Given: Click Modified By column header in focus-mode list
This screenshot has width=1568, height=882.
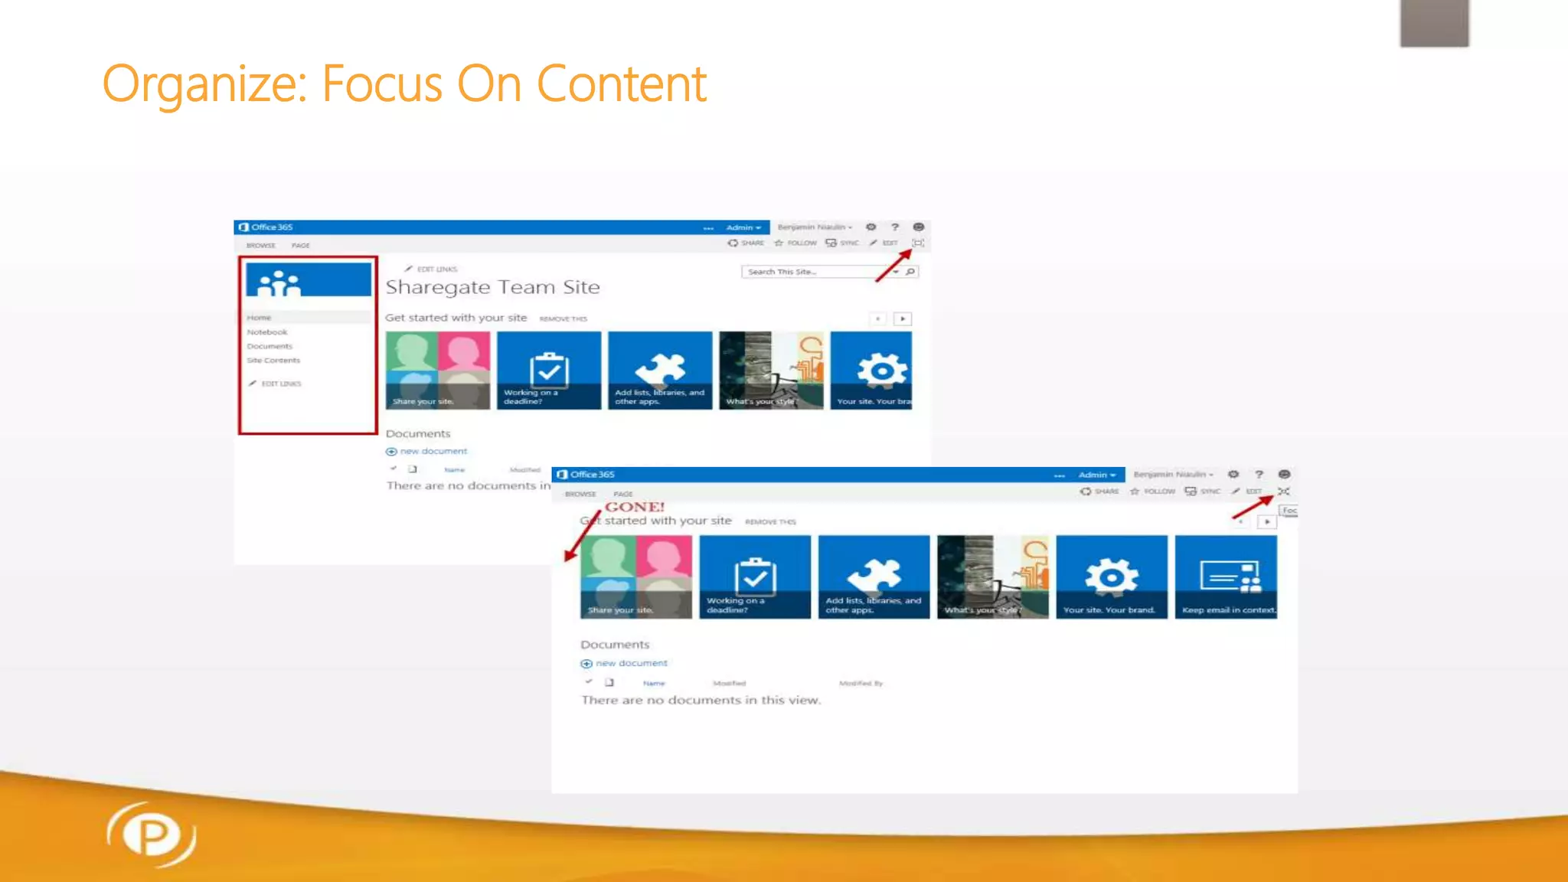Looking at the screenshot, I should coord(861,683).
